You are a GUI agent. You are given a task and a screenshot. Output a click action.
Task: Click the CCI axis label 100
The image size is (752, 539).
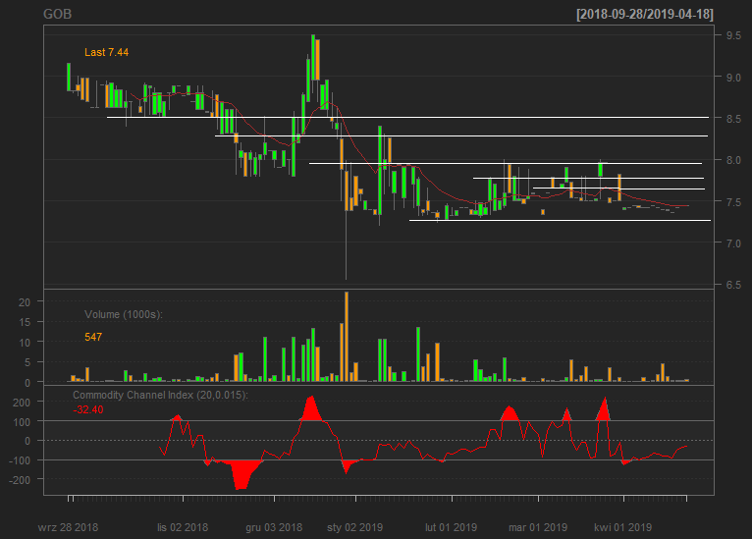pos(22,422)
